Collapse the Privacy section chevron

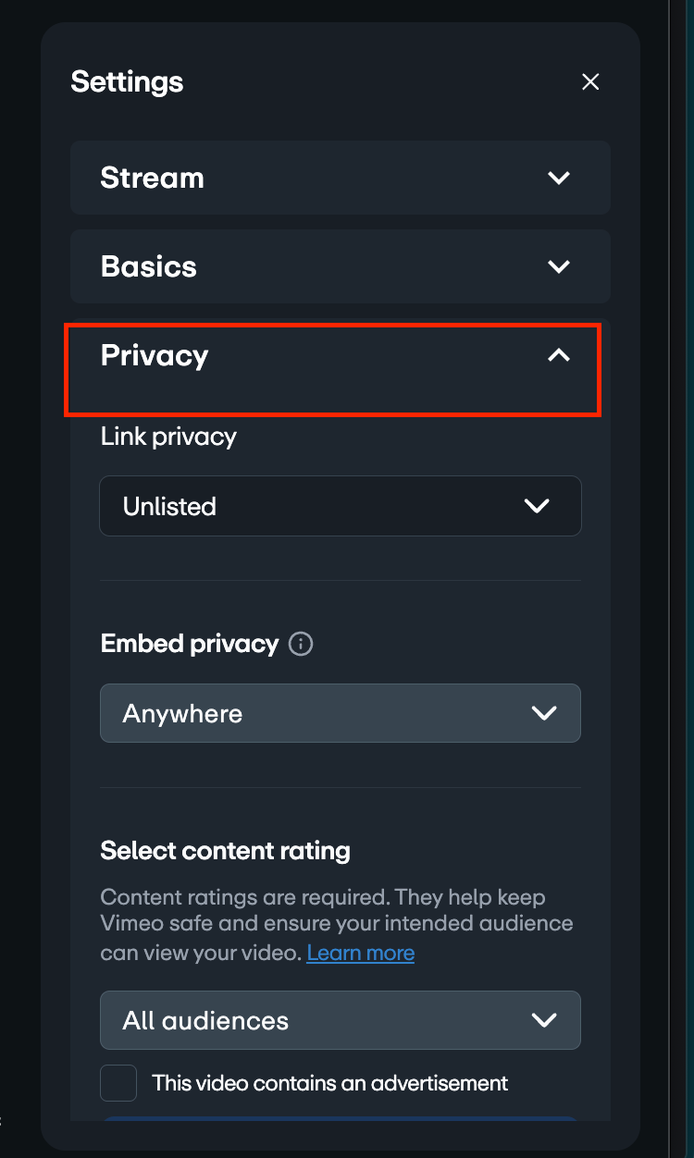pos(559,355)
